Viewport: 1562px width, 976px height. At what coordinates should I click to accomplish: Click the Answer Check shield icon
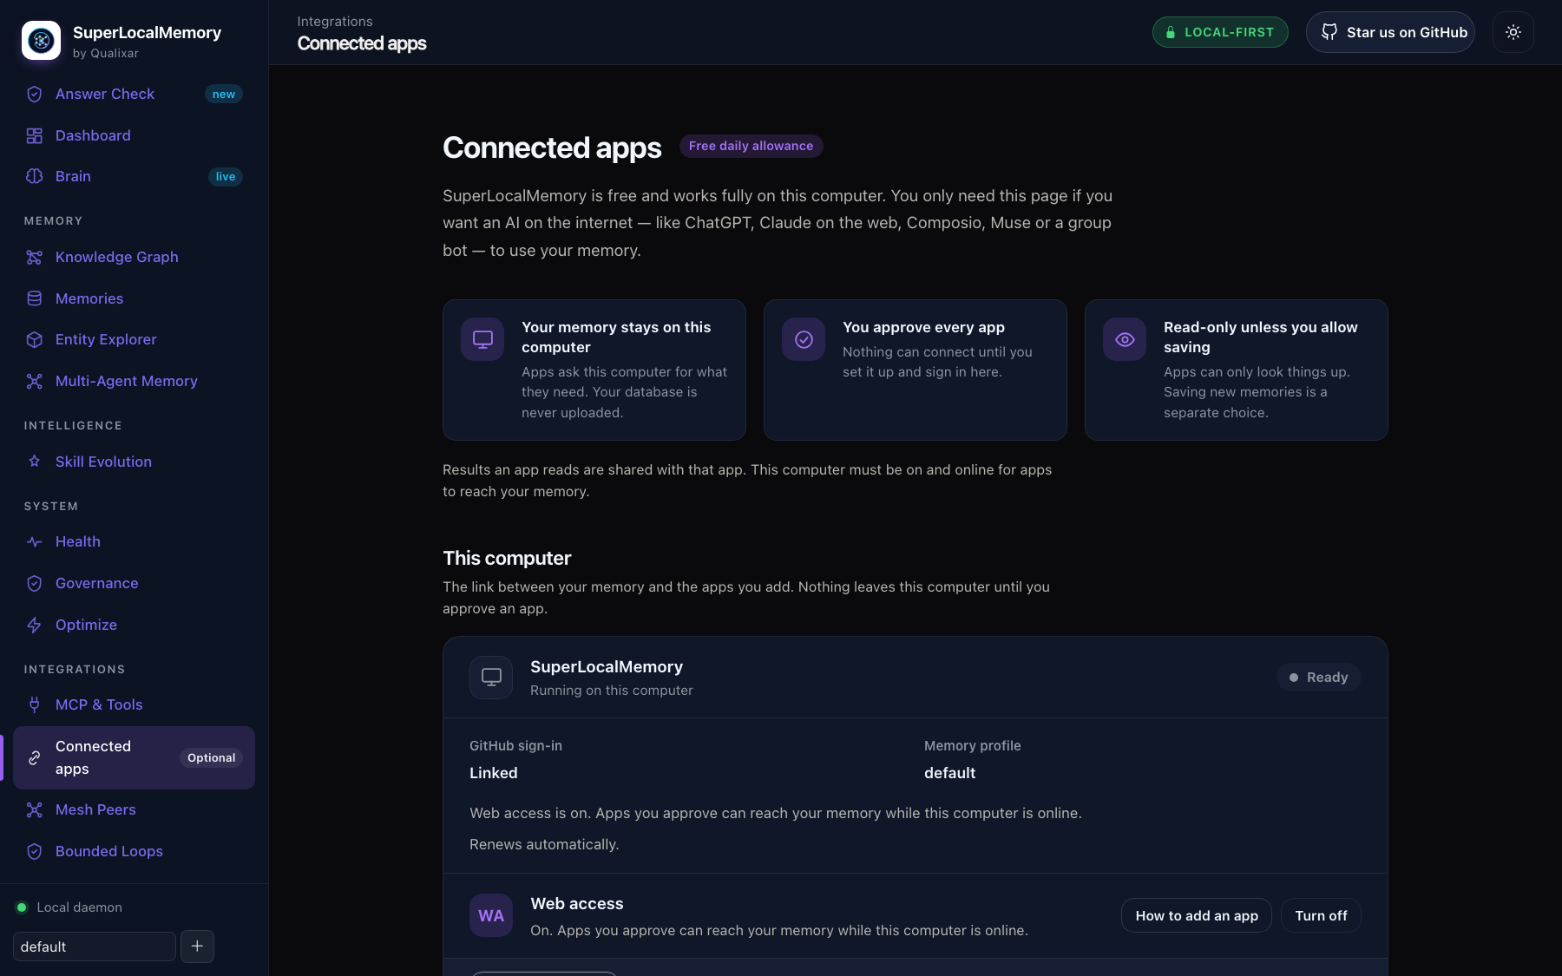(35, 94)
